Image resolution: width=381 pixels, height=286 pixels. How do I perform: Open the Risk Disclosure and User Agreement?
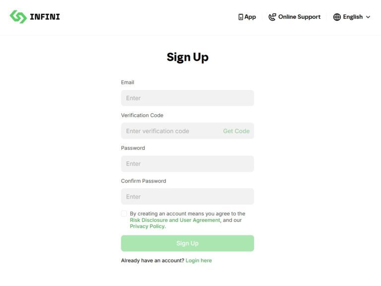point(175,220)
